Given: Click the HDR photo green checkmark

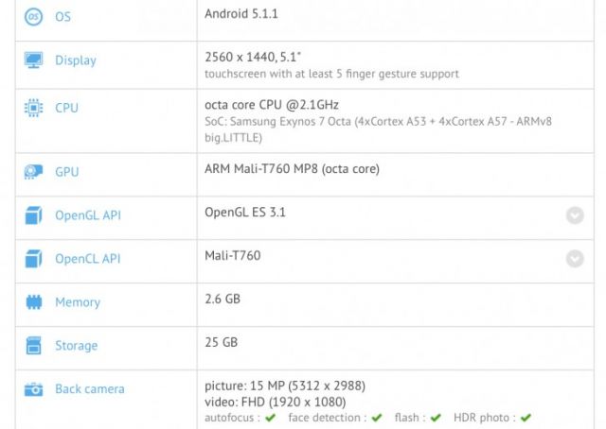Looking at the screenshot, I should 526,418.
